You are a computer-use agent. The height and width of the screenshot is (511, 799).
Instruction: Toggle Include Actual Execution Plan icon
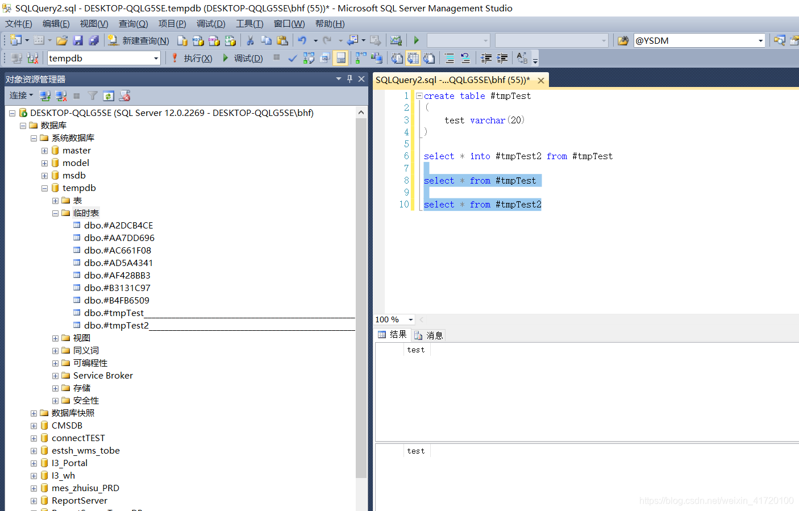coord(360,58)
